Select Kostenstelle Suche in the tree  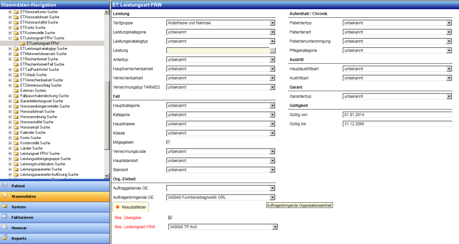tap(35, 143)
